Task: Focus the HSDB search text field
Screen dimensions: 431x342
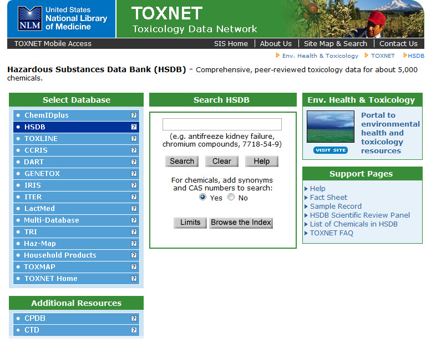Action: (x=222, y=124)
